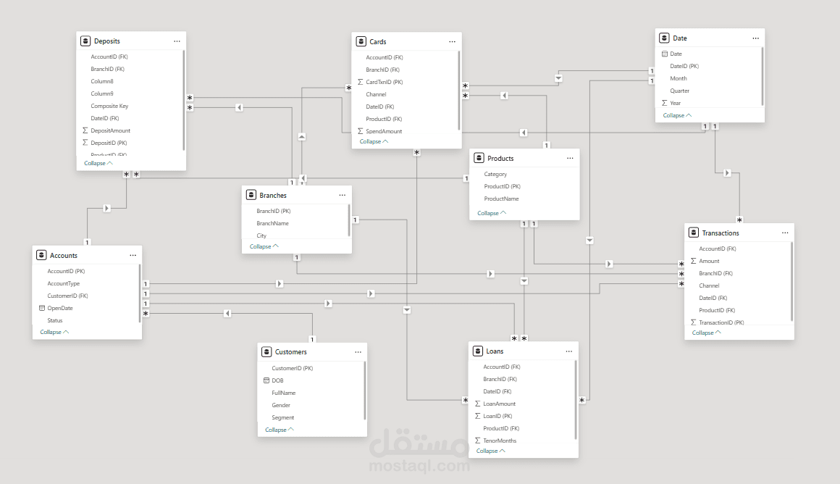The image size is (840, 484).
Task: Collapse the Customers table
Action: [277, 429]
